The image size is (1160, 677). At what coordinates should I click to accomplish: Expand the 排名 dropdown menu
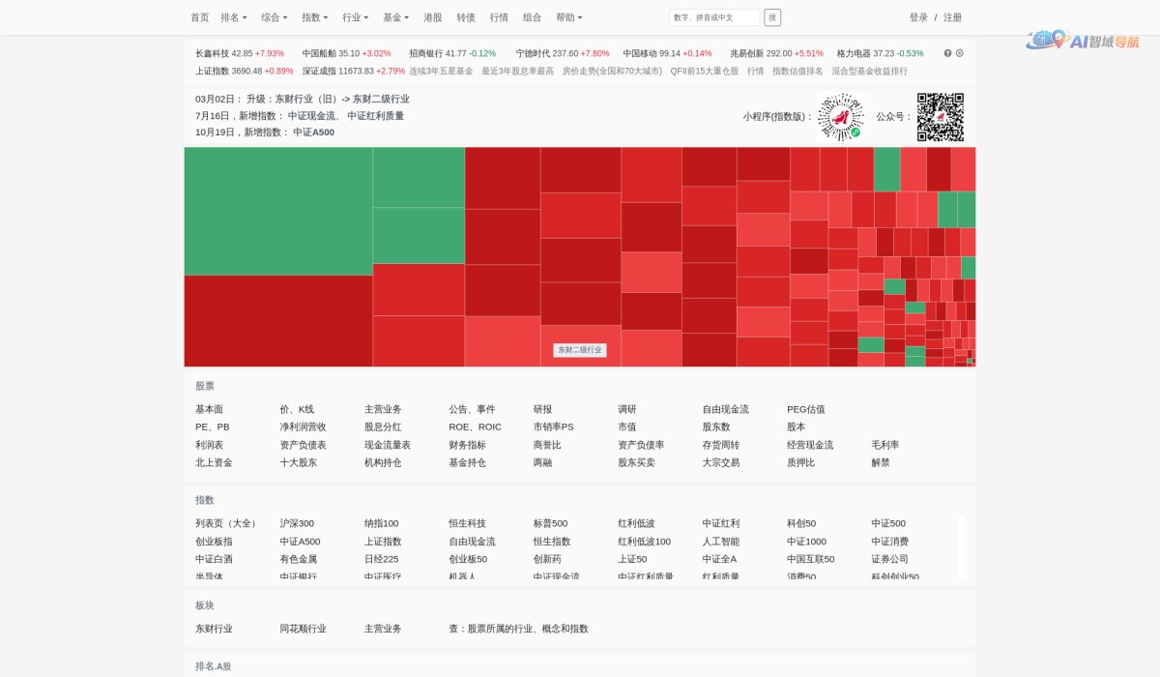pyautogui.click(x=234, y=17)
